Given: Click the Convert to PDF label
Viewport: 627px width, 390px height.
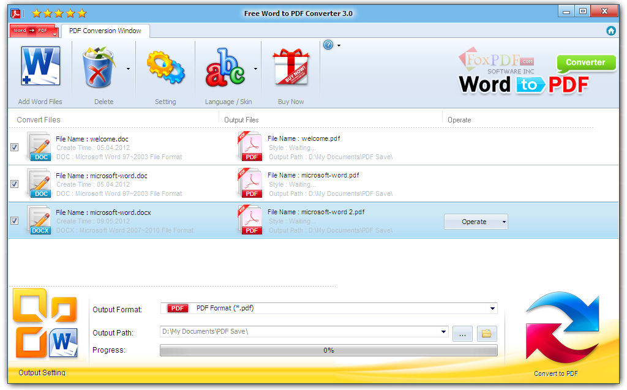Looking at the screenshot, I should pyautogui.click(x=556, y=373).
